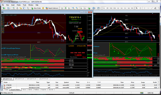
Task: Open the Help menu
Action: point(37,5)
